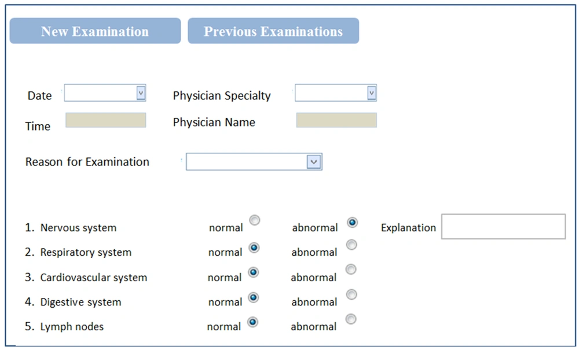Viewport: 579px width, 350px height.
Task: Click the Explanation text box
Action: (x=503, y=226)
